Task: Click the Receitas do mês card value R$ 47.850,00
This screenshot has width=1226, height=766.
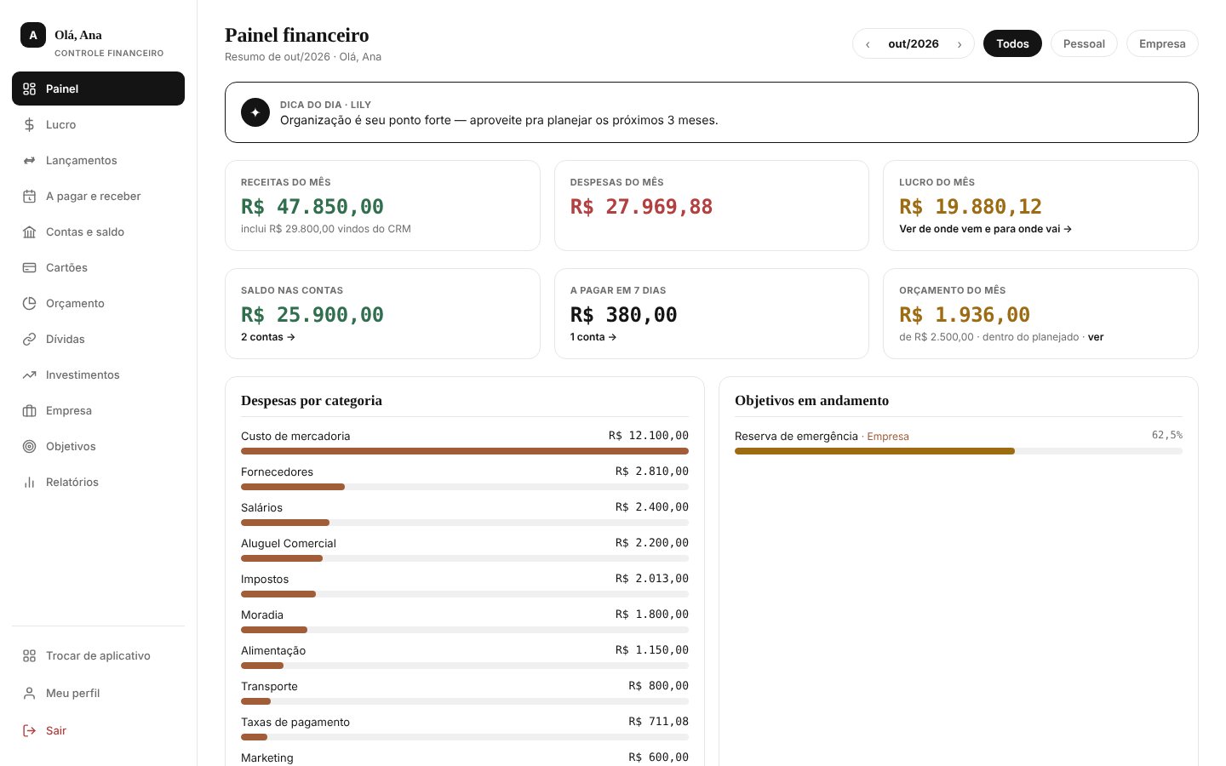Action: [312, 207]
